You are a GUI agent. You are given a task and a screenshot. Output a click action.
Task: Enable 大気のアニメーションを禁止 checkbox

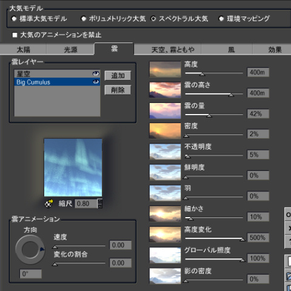pyautogui.click(x=15, y=35)
